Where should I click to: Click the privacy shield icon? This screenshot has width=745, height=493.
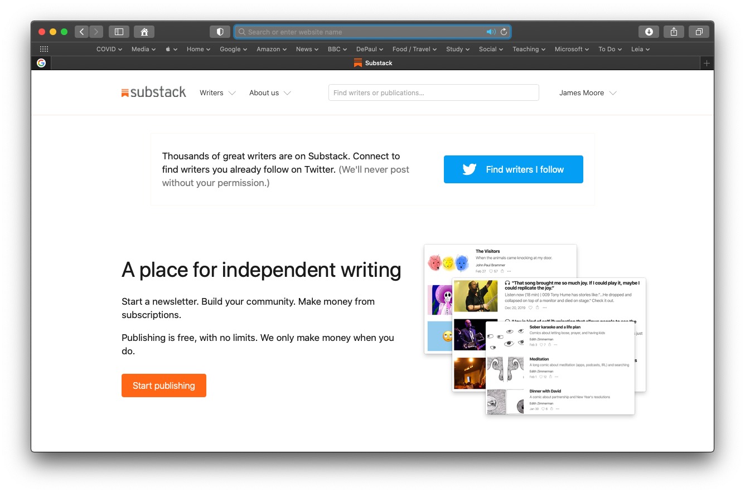pyautogui.click(x=220, y=32)
